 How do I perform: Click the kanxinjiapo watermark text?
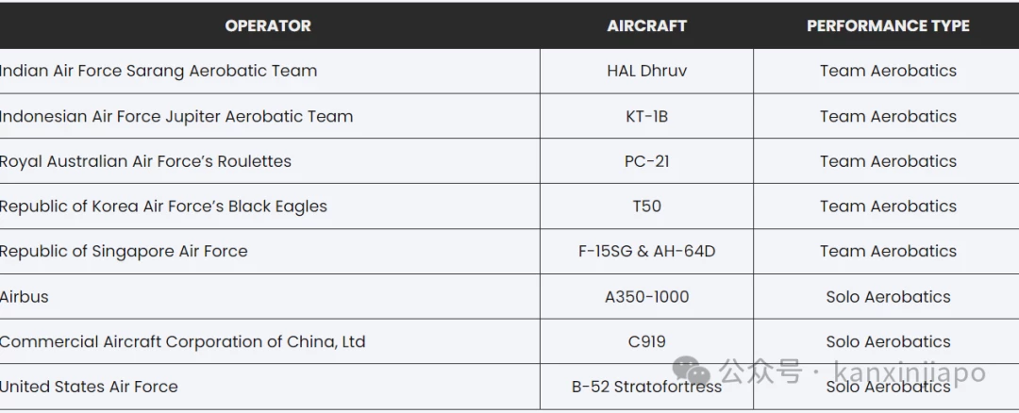point(909,372)
